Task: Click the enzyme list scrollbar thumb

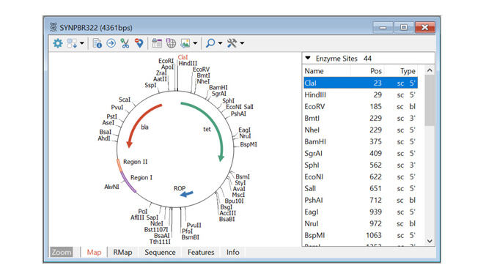Action: click(x=430, y=100)
